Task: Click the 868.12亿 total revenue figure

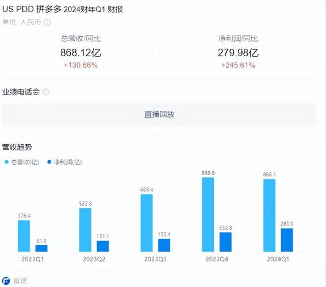Action: coord(81,53)
